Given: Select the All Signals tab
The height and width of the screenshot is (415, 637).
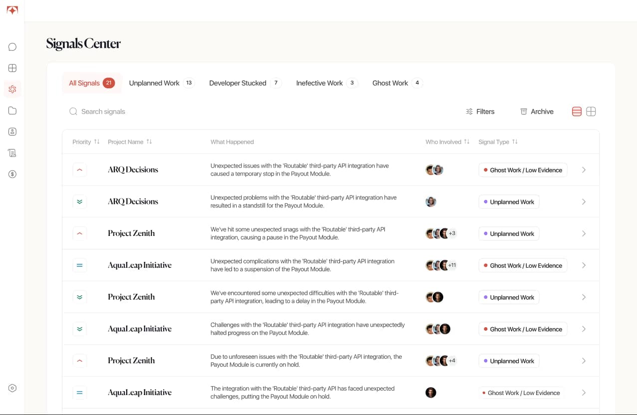Looking at the screenshot, I should [92, 83].
